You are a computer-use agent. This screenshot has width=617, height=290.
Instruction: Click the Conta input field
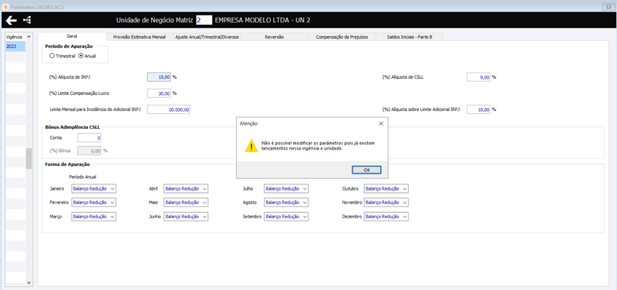pos(89,138)
